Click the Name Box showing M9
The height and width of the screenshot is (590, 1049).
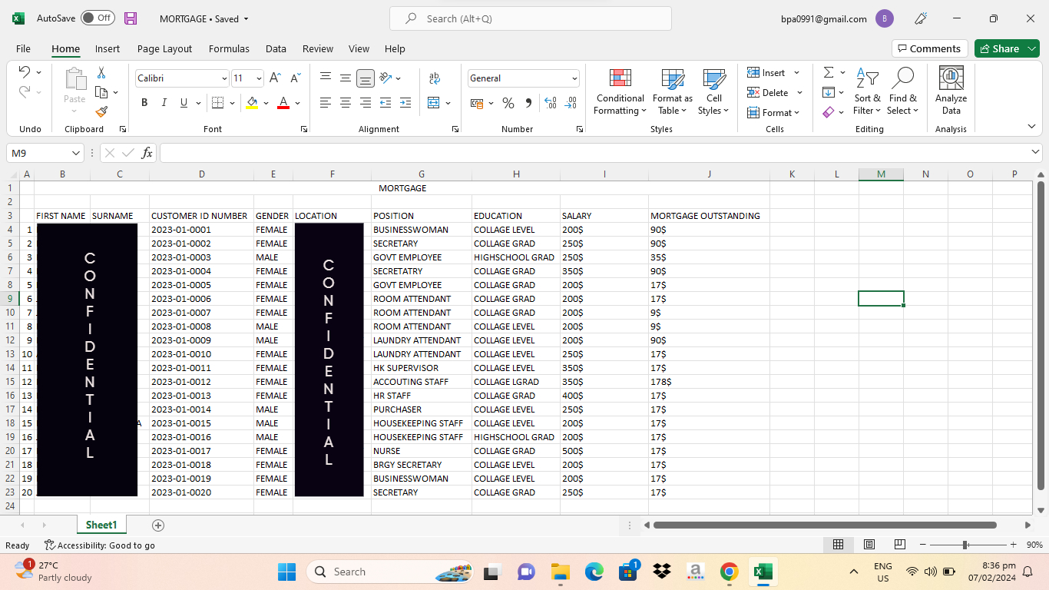coord(38,153)
